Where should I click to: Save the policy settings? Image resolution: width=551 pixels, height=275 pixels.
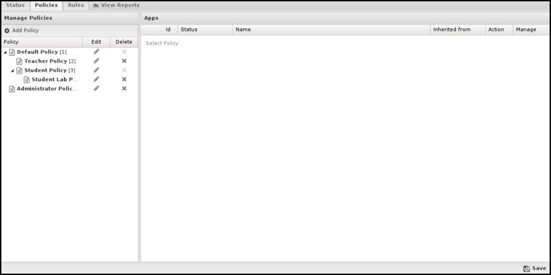pos(534,268)
